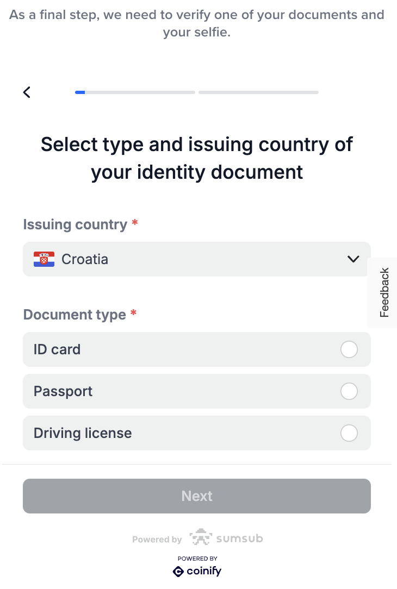
Task: Open the Issuing country Croatia field
Action: pyautogui.click(x=196, y=259)
